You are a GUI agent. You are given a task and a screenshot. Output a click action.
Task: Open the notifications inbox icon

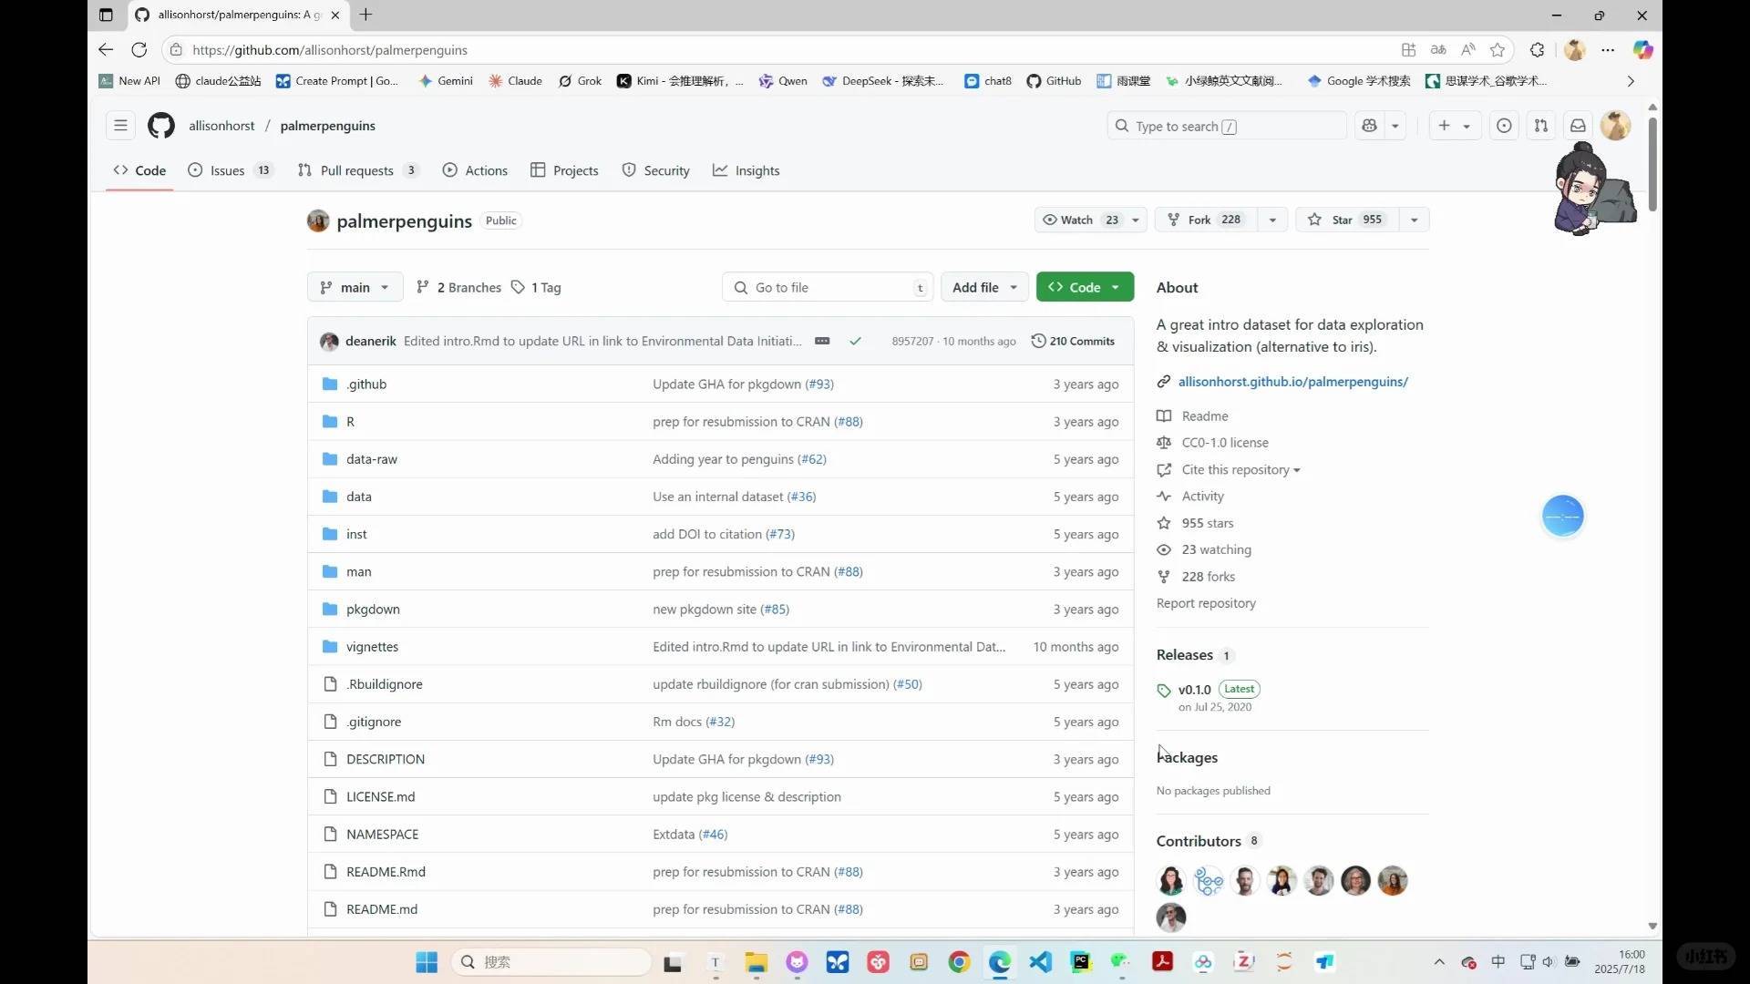[x=1578, y=126]
